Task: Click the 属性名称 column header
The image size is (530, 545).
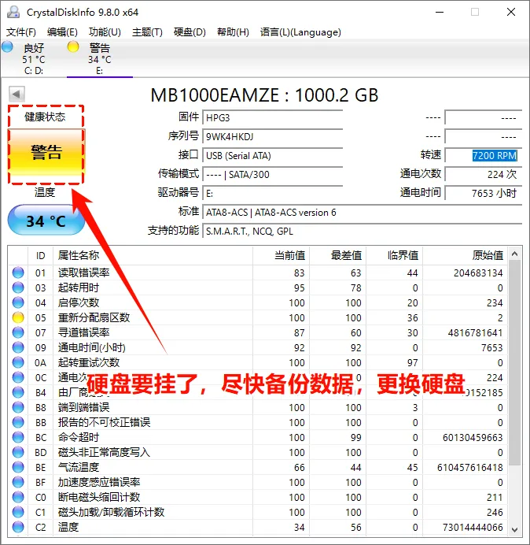Action: [x=153, y=256]
